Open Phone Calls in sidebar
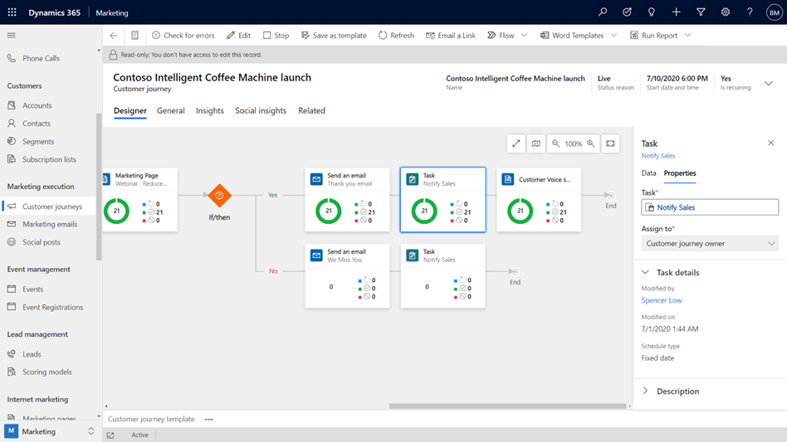 tap(41, 58)
